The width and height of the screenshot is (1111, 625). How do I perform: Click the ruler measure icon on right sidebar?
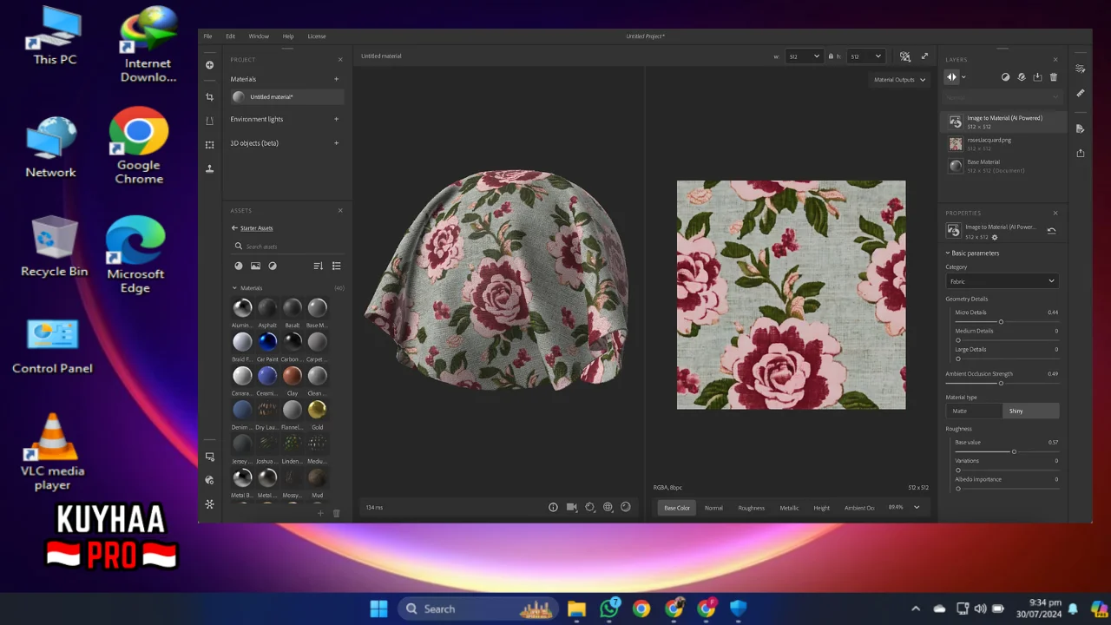[x=1081, y=92]
